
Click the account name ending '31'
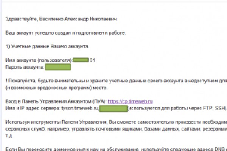(84, 60)
